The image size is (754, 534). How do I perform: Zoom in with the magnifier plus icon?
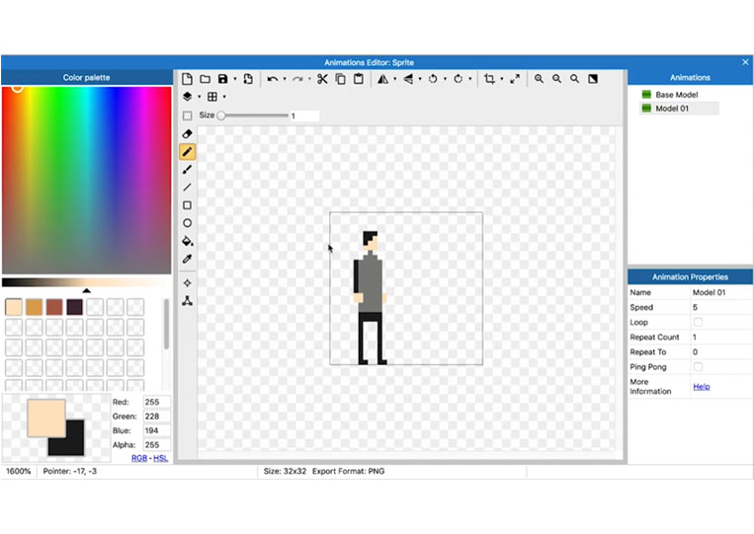539,79
